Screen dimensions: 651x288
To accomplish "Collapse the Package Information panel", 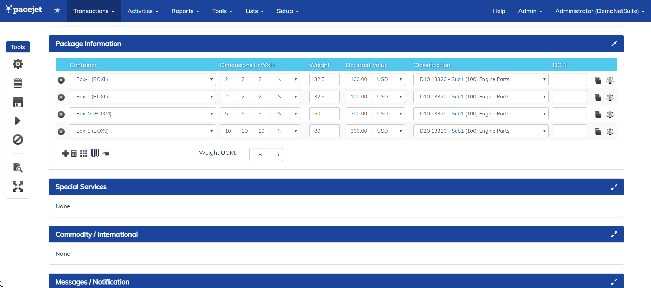I will click(x=614, y=44).
